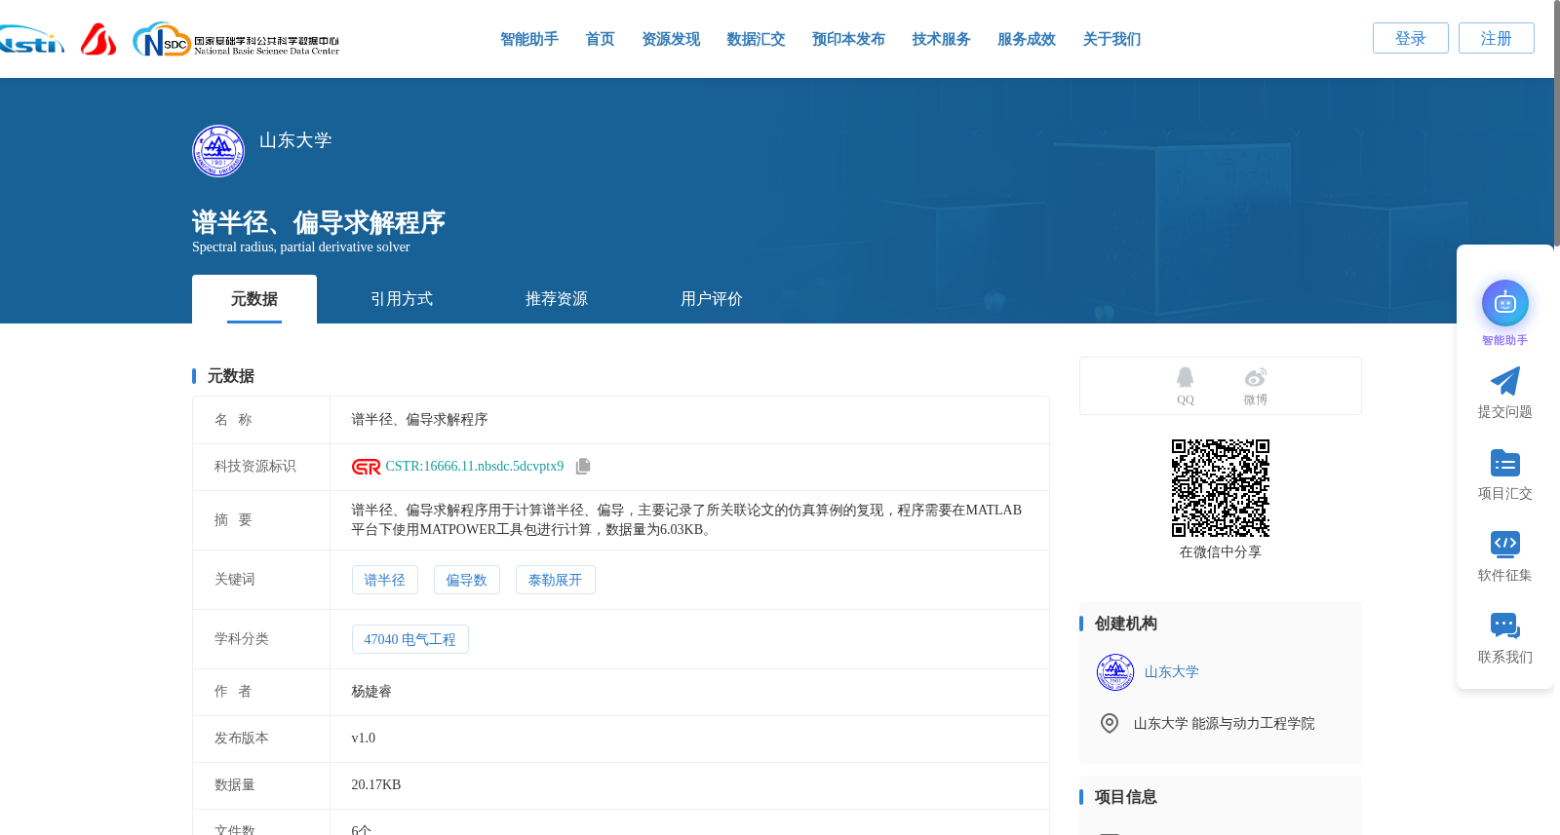Click the version value v1.0
1560x835 pixels.
tap(364, 739)
